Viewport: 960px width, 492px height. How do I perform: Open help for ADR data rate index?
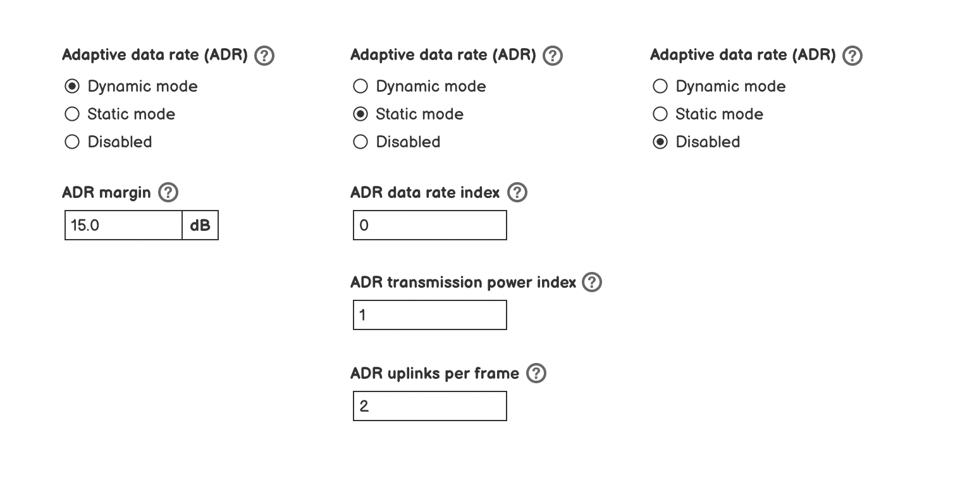pos(517,192)
